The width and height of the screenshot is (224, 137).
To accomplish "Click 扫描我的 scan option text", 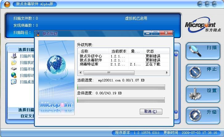I will pos(27,63).
